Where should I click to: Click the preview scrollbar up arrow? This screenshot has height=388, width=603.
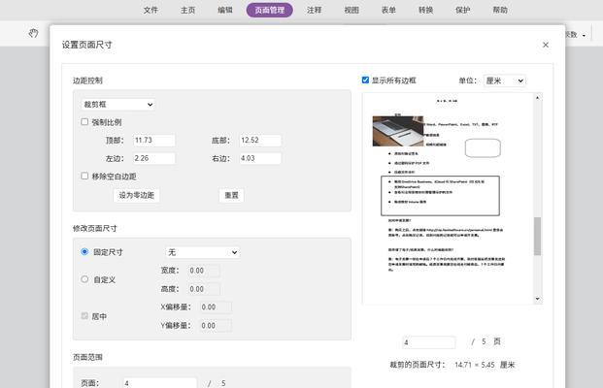(537, 98)
